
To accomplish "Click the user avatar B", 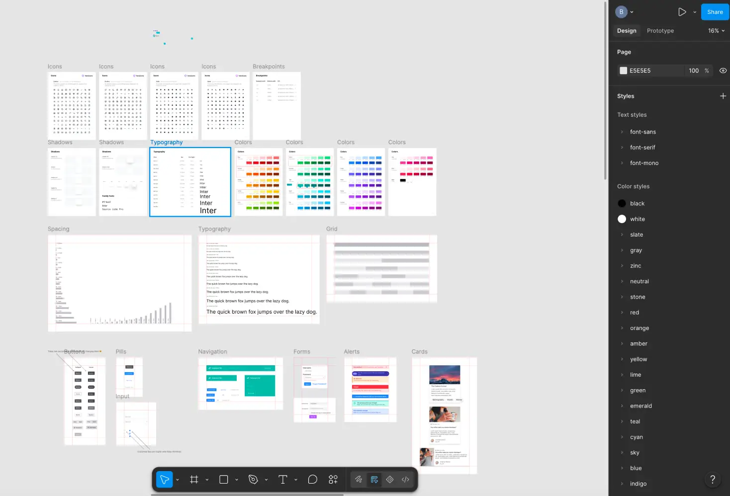I will (x=621, y=12).
